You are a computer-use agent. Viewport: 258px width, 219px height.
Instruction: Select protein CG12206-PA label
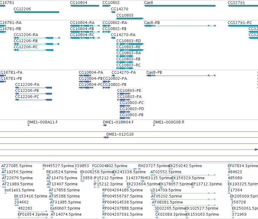(27, 85)
